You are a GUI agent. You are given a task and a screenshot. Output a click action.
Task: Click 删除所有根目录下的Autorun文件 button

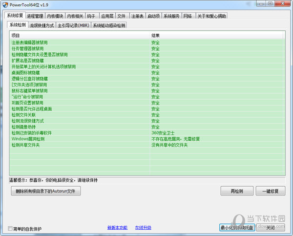(x=46, y=191)
